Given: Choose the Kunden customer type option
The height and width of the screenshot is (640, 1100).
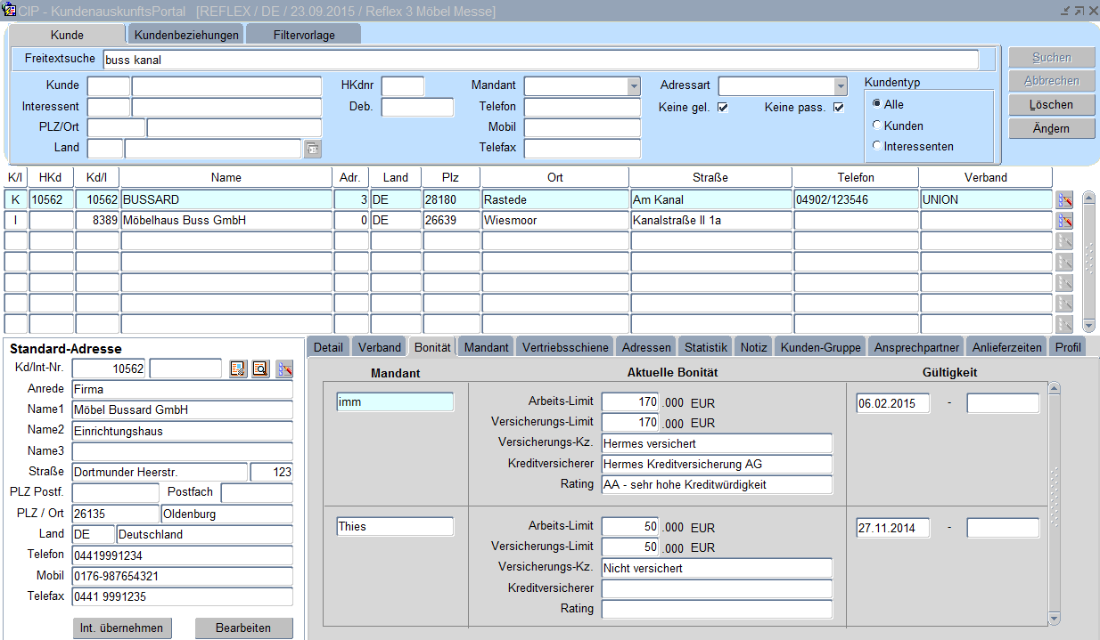Looking at the screenshot, I should click(877, 126).
